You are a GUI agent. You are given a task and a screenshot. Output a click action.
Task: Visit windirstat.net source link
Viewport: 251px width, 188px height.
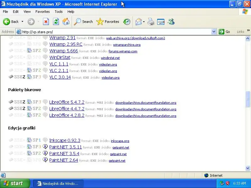[110, 58]
